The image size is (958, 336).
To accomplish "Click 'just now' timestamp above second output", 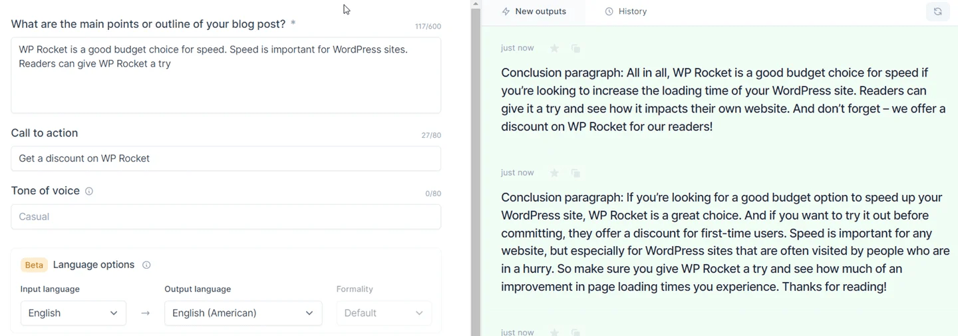I will pyautogui.click(x=518, y=173).
